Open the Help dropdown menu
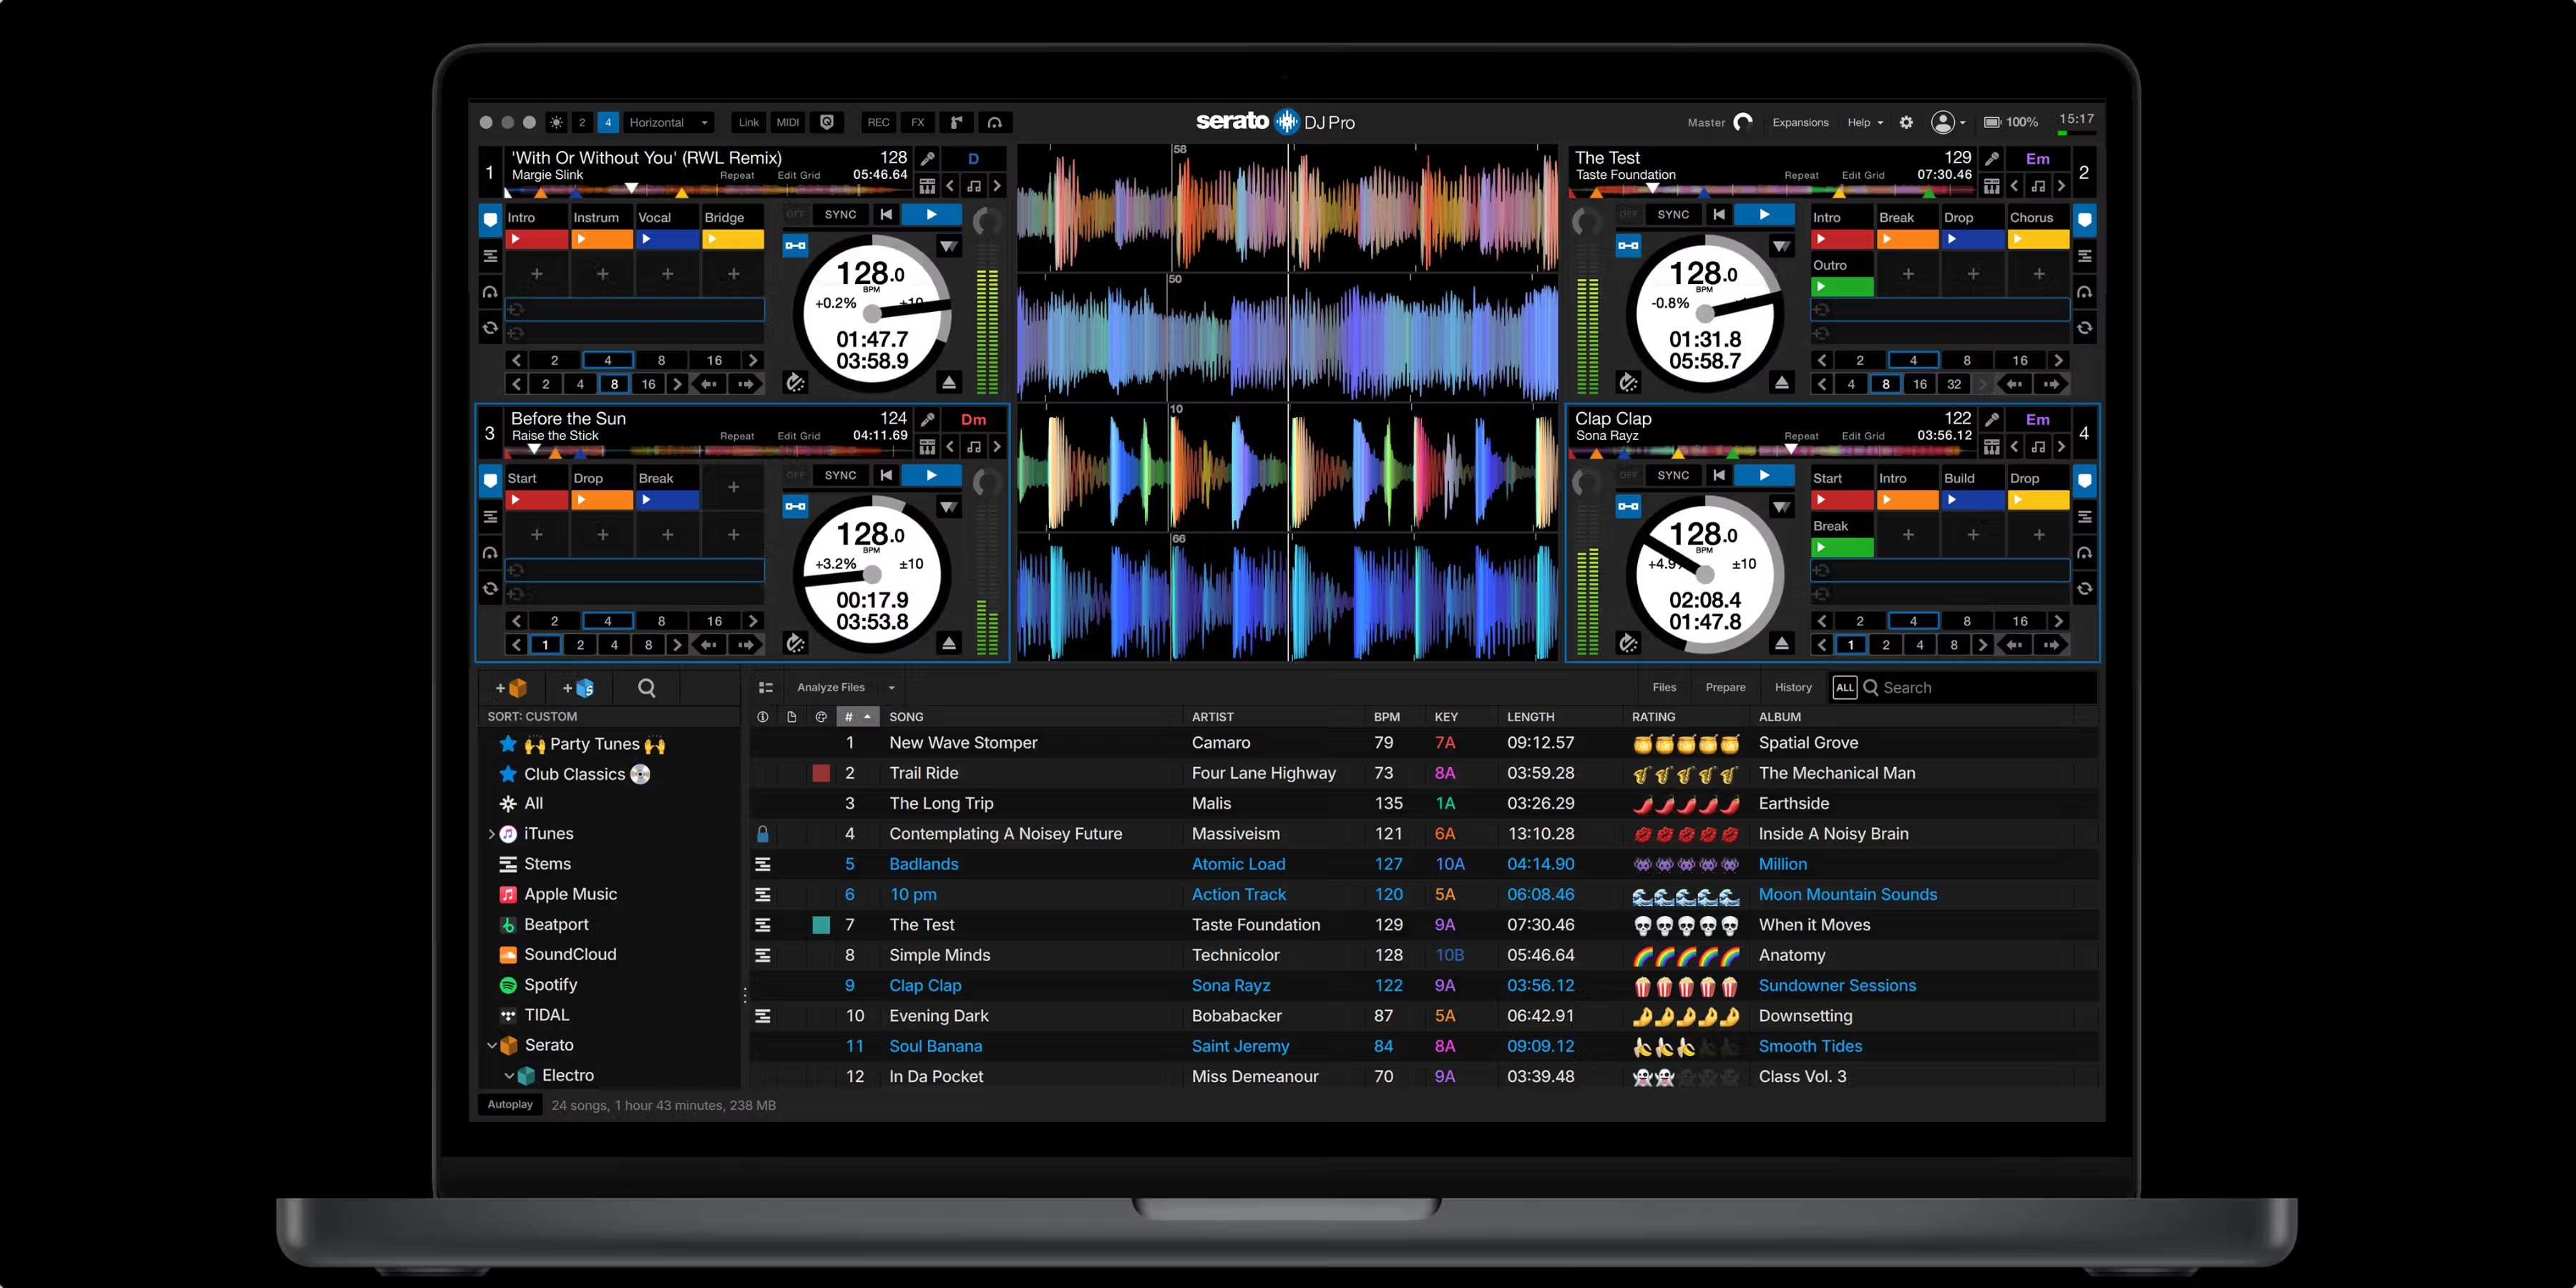The width and height of the screenshot is (2576, 1288). (1865, 122)
